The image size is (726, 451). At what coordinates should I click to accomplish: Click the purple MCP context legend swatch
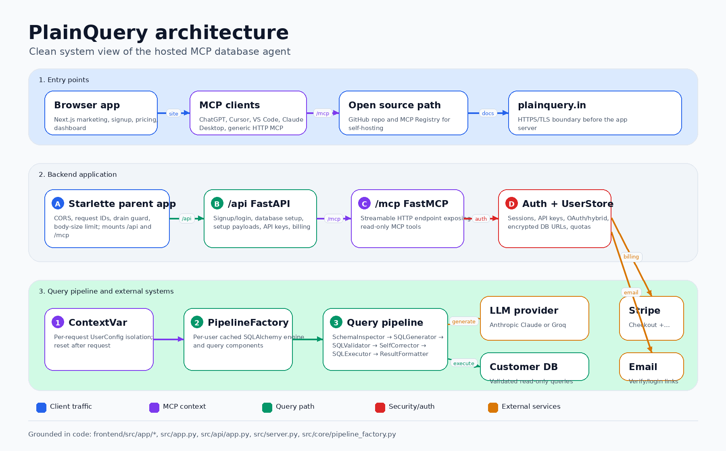click(154, 408)
